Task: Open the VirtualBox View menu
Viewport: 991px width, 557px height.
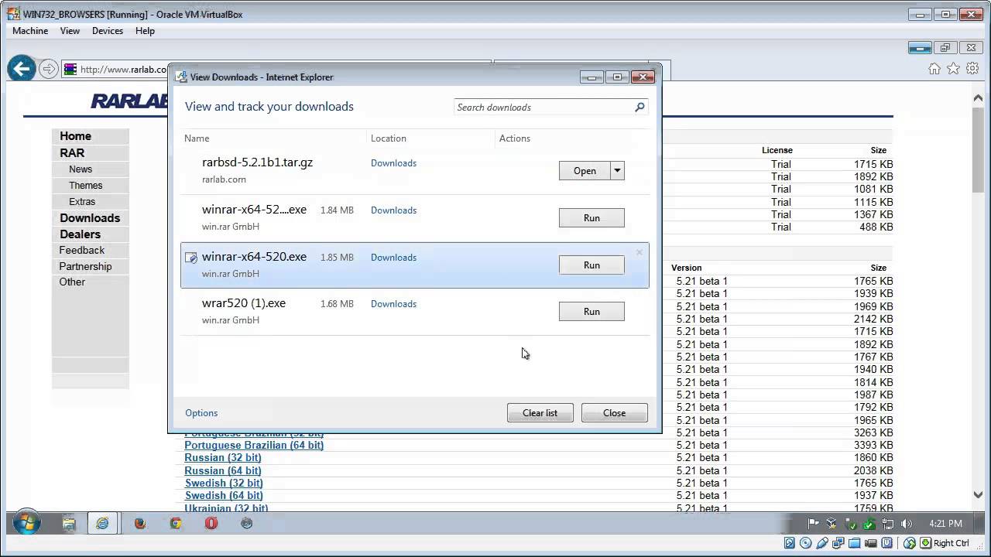Action: [x=70, y=31]
